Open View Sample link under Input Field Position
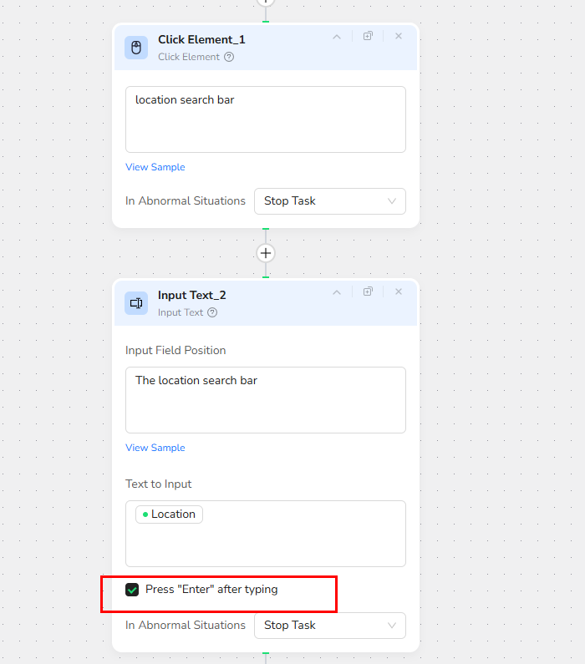This screenshot has width=585, height=664. pos(155,448)
